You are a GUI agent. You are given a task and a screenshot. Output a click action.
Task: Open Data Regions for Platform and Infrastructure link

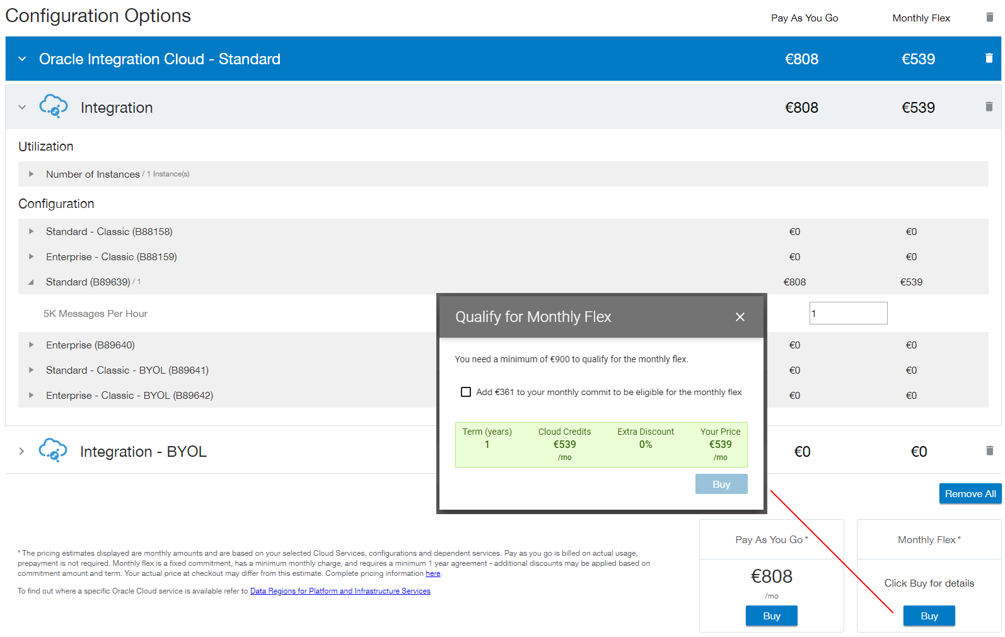pos(340,591)
